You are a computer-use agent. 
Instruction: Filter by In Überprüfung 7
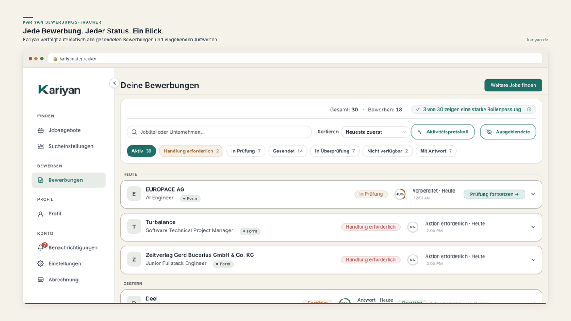tap(335, 151)
